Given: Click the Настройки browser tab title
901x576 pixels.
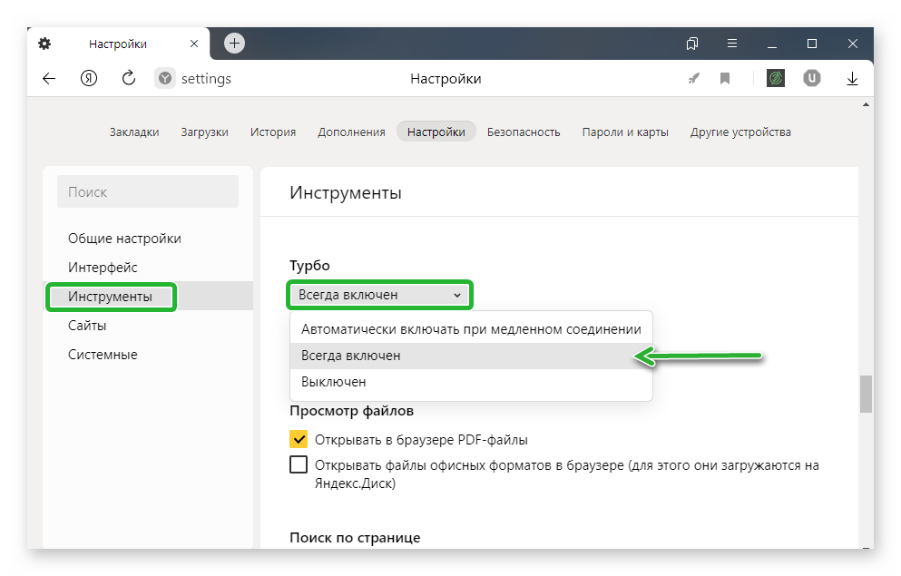Looking at the screenshot, I should point(118,44).
